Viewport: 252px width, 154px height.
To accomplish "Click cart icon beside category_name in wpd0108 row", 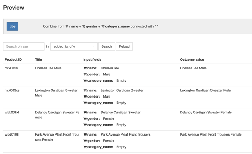I will (85, 147).
